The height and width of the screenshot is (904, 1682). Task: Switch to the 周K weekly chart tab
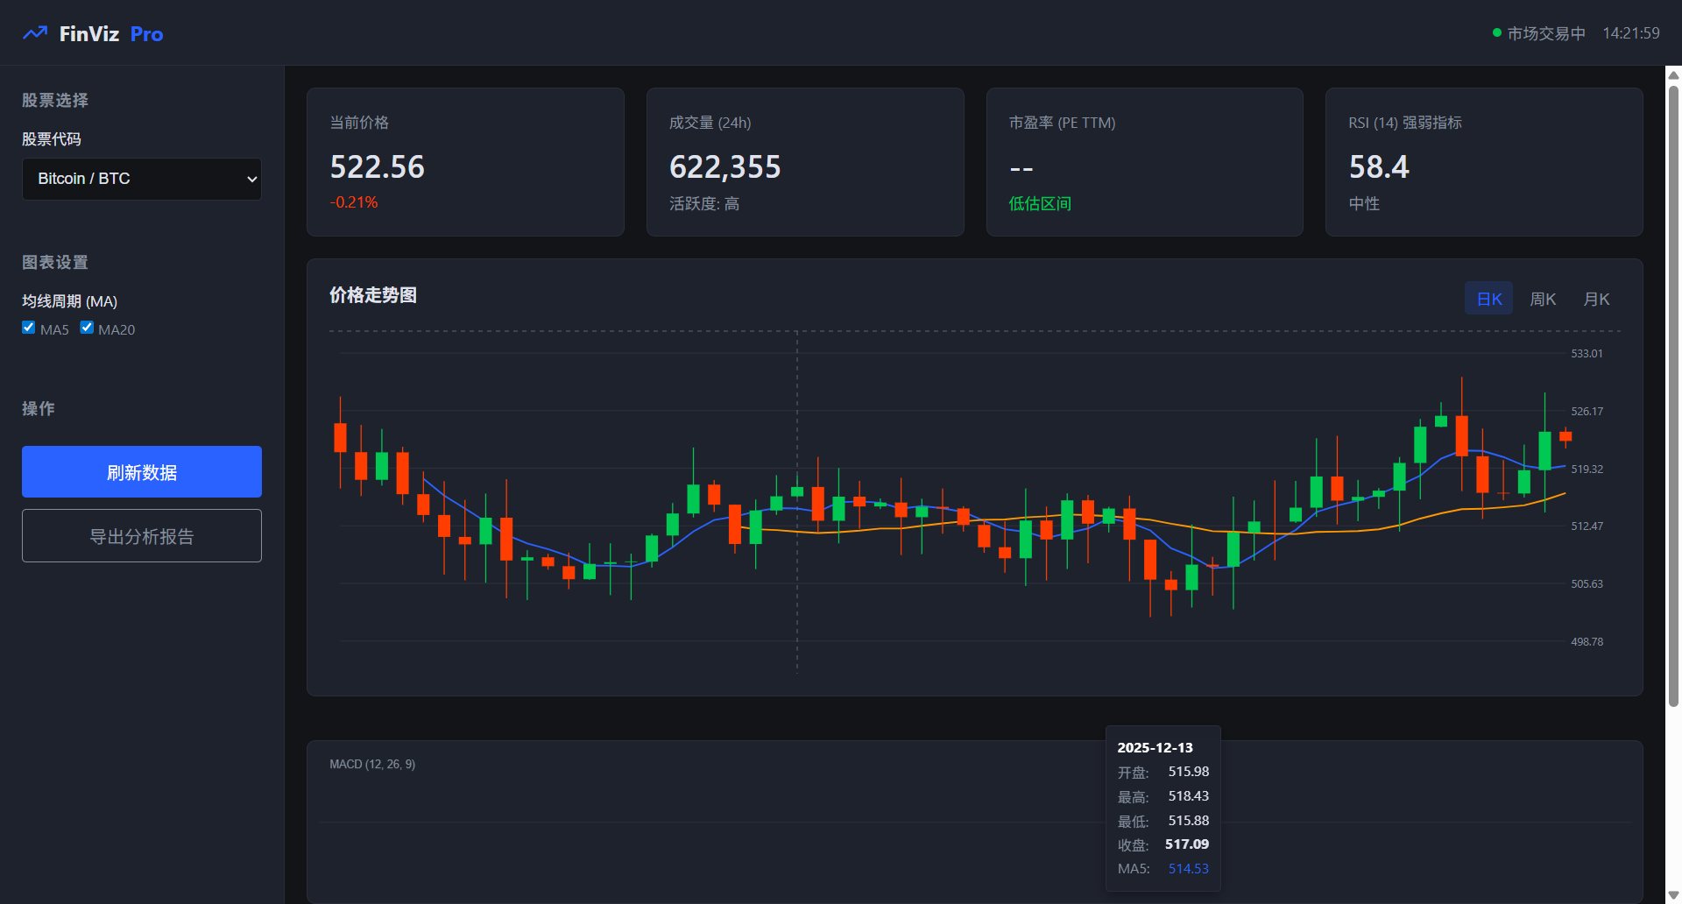click(1542, 299)
